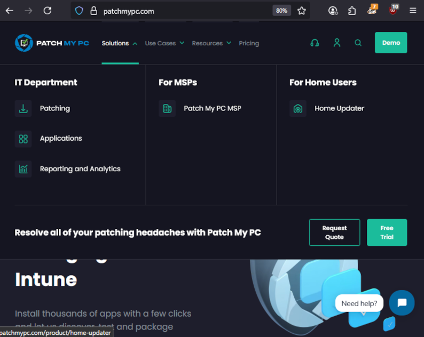Click the Home Updater house icon
424x337 pixels.
coord(298,108)
